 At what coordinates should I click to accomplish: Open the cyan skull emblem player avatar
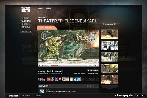(53, 79)
